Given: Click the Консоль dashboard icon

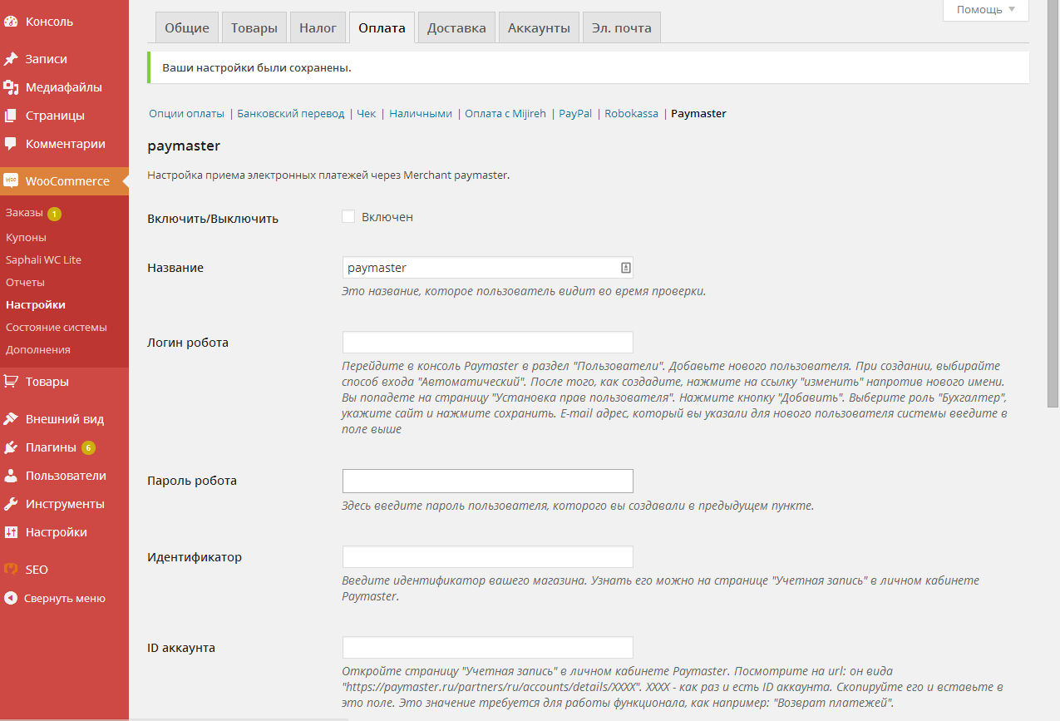Looking at the screenshot, I should 11,22.
